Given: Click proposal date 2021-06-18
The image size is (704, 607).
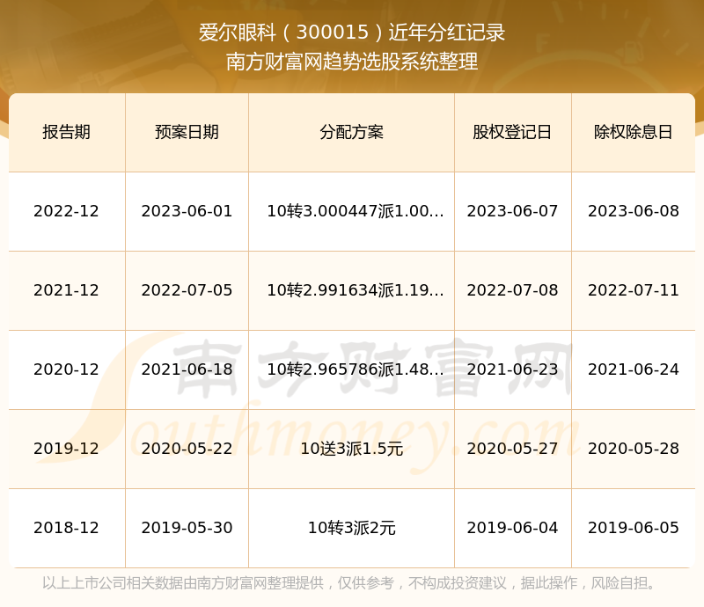Looking at the screenshot, I should 187,369.
